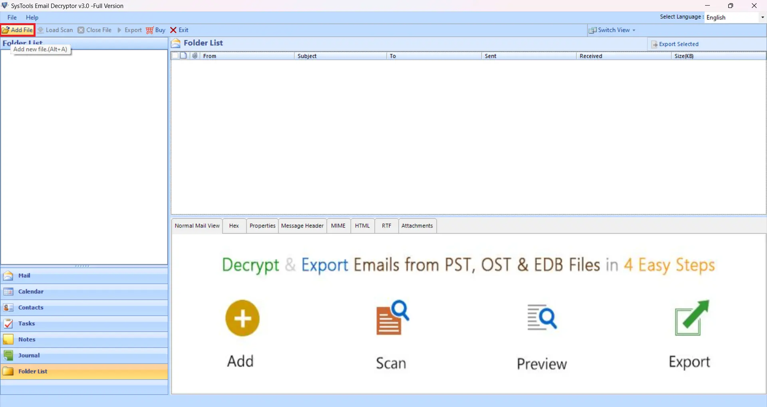Click the Export toolbar button
The height and width of the screenshot is (407, 767).
click(129, 30)
